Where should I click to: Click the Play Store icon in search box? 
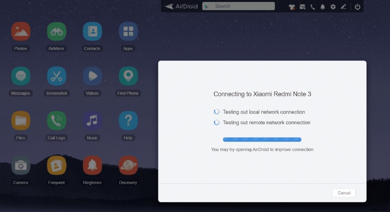click(x=206, y=6)
